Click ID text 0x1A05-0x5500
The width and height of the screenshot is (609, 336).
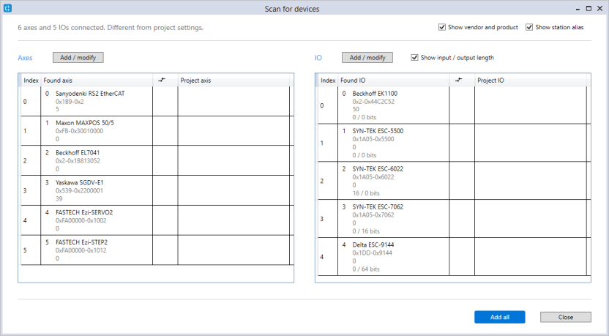click(x=373, y=139)
